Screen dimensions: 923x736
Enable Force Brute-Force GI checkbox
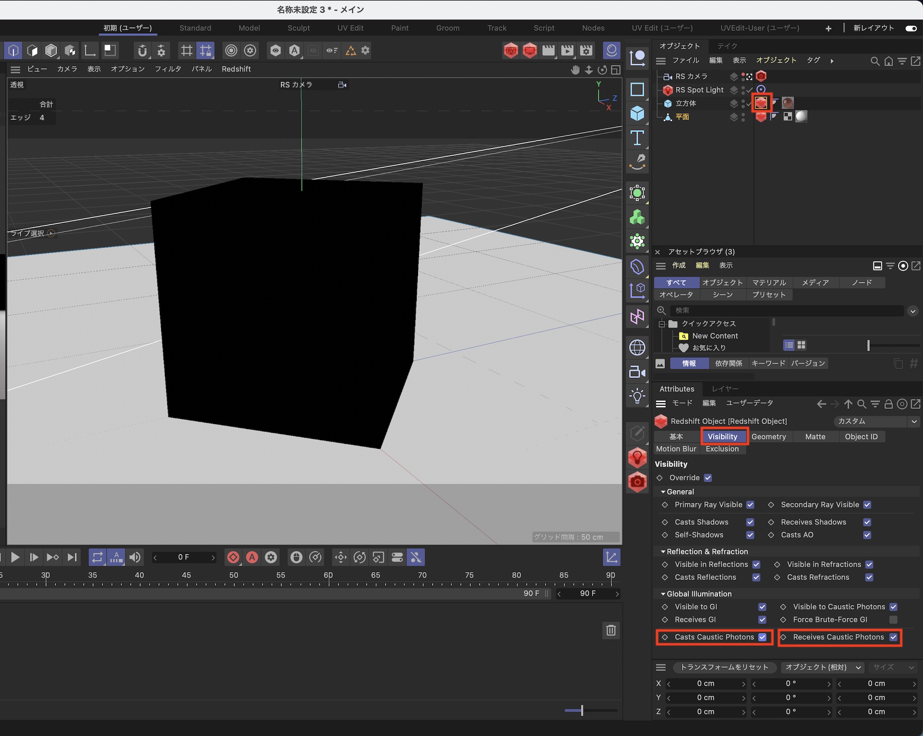(x=893, y=620)
